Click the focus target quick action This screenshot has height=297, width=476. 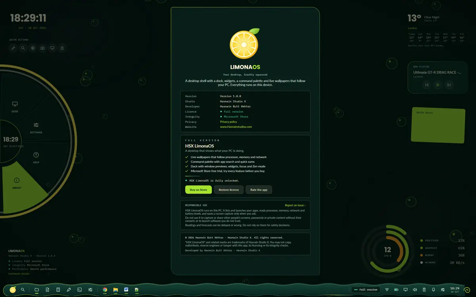[x=33, y=48]
